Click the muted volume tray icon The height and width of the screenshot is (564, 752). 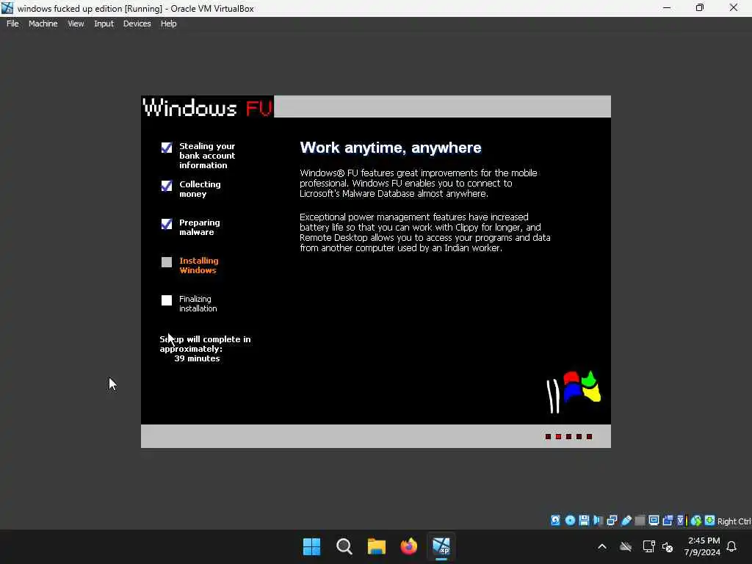[668, 546]
